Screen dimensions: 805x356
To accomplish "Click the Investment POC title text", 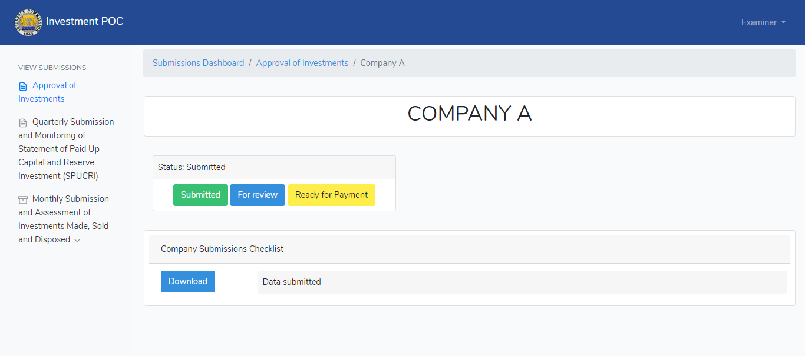I will point(84,21).
